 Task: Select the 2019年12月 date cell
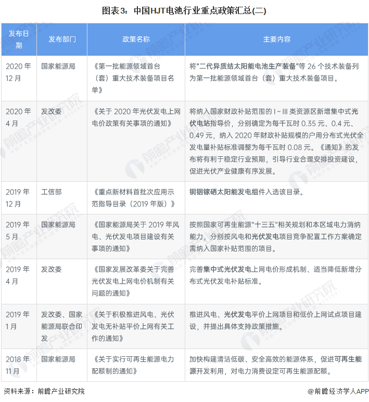19,198
